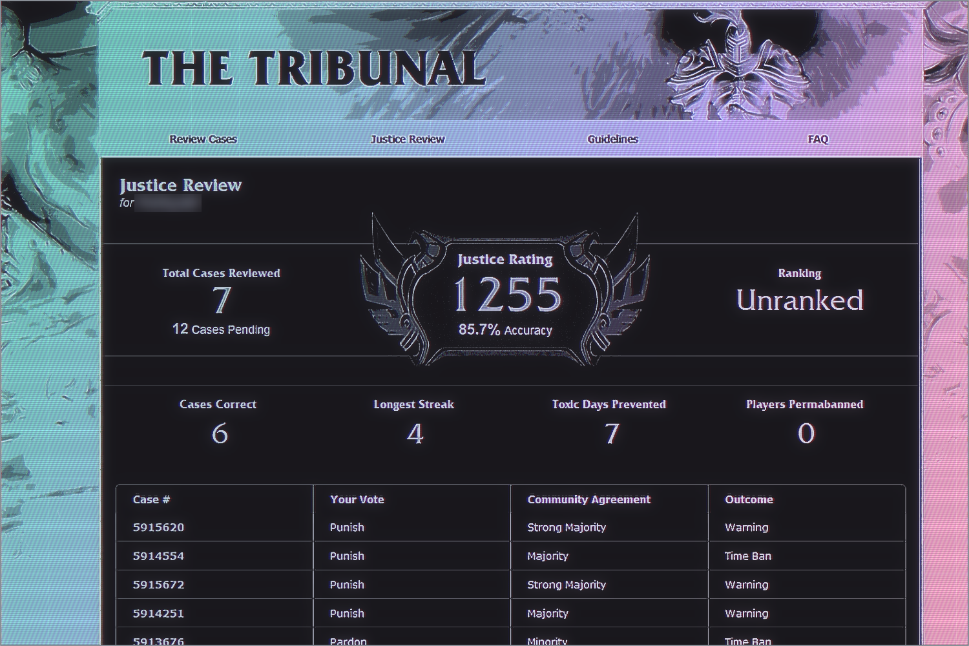
Task: Open the Guidelines page
Action: (612, 139)
